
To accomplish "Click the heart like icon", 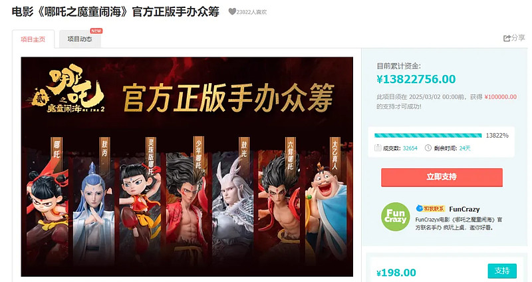I will (232, 12).
